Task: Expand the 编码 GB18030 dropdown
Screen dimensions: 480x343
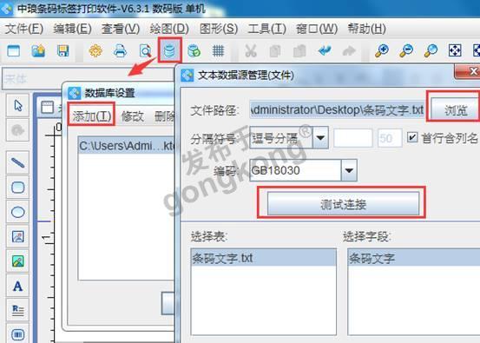Action: (x=349, y=170)
